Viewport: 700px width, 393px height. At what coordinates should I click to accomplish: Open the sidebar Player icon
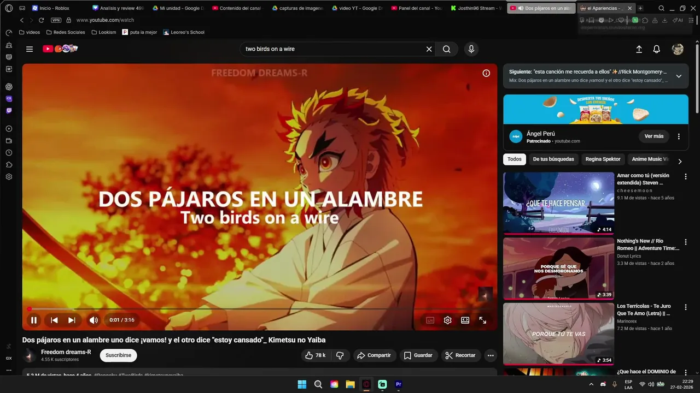pyautogui.click(x=9, y=129)
